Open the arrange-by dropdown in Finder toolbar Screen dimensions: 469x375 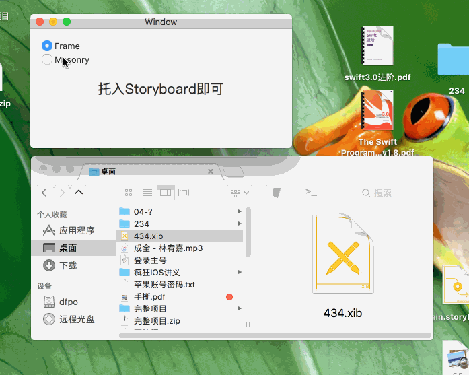tap(240, 193)
